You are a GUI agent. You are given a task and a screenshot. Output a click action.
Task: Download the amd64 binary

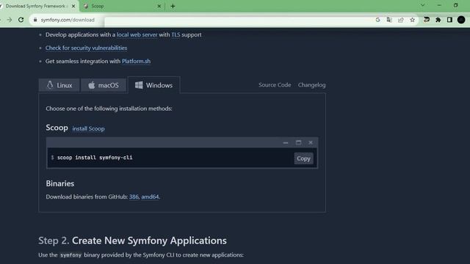click(150, 197)
